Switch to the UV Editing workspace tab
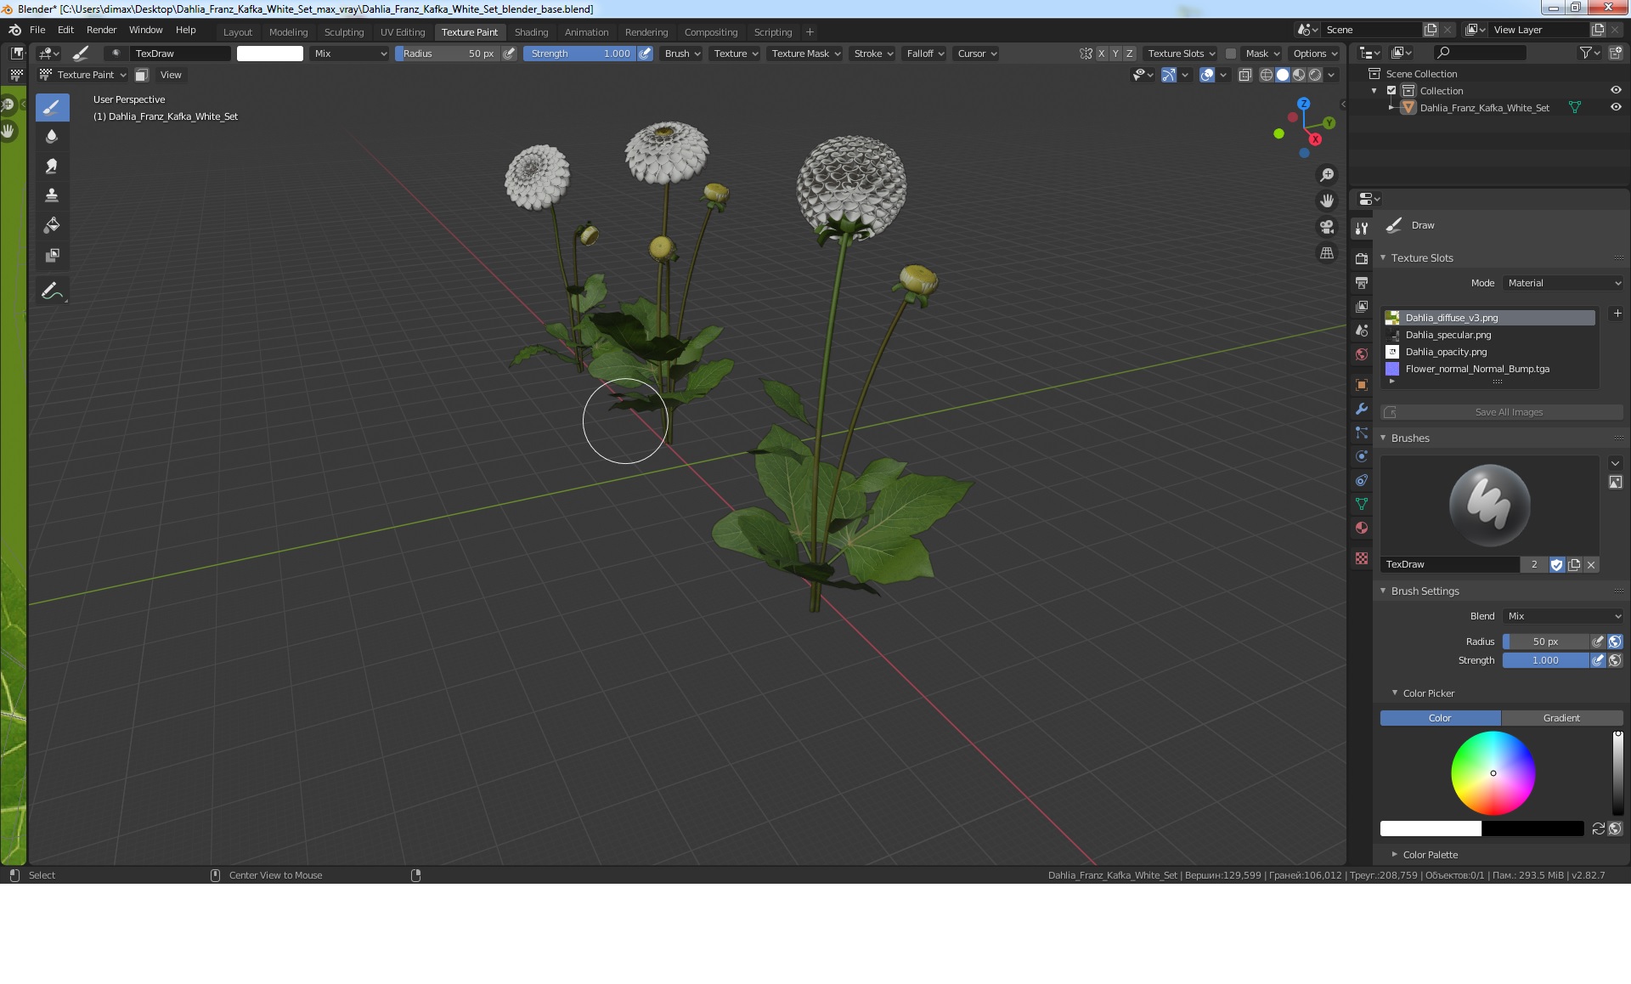The width and height of the screenshot is (1631, 984). (x=402, y=32)
